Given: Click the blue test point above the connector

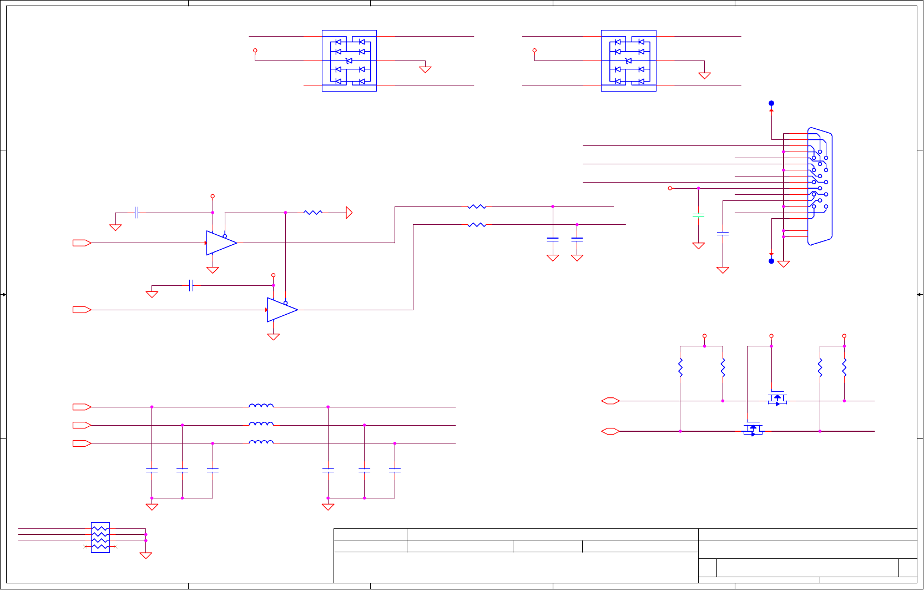Looking at the screenshot, I should (771, 103).
